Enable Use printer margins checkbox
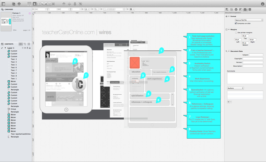The width and height of the screenshot is (266, 162). point(236,32)
